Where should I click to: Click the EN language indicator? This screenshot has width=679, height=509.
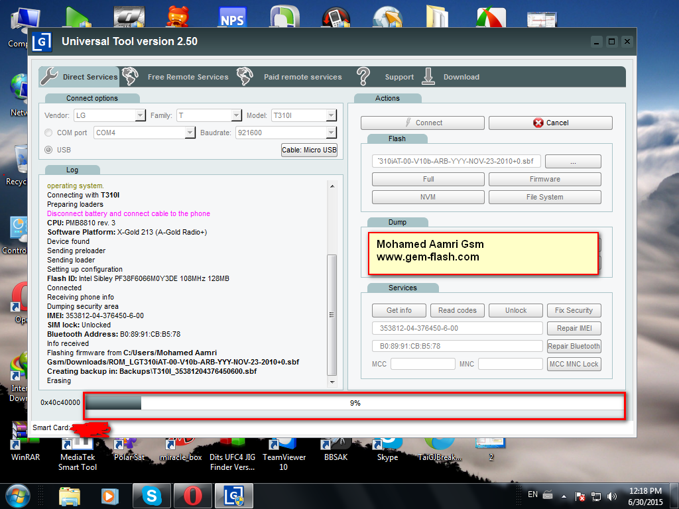(532, 494)
